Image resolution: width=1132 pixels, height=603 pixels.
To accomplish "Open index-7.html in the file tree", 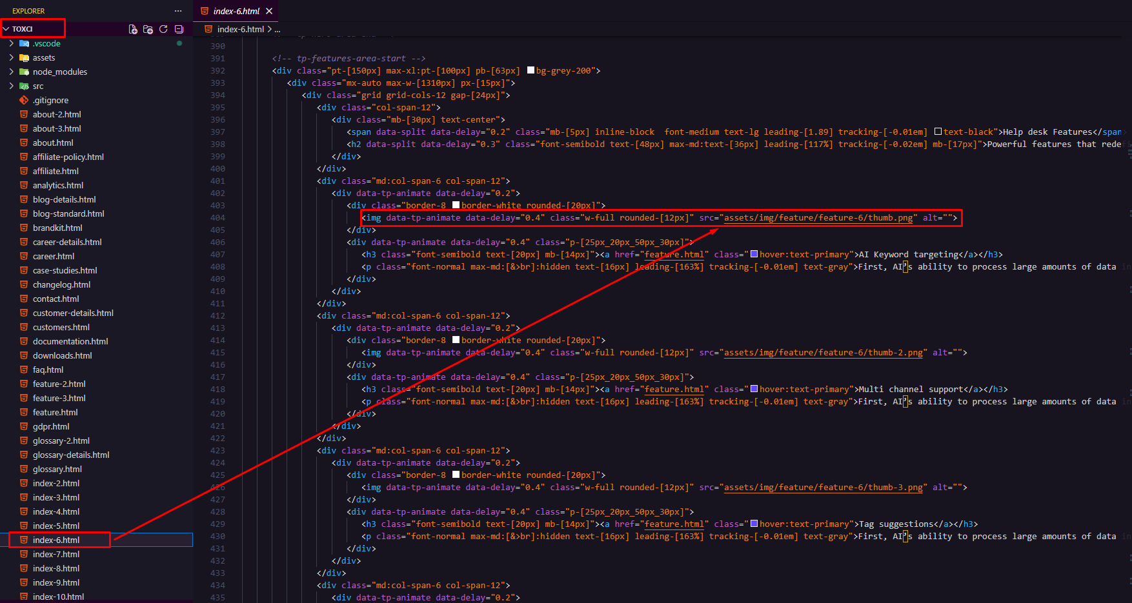I will click(56, 554).
